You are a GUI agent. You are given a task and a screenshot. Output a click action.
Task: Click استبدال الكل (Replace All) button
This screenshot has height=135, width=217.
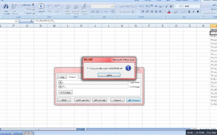[133, 100]
